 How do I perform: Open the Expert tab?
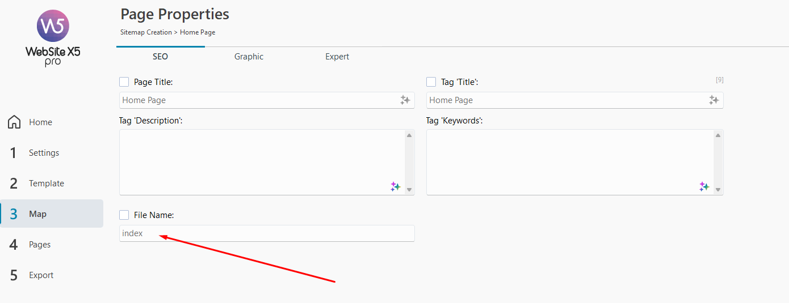click(337, 57)
